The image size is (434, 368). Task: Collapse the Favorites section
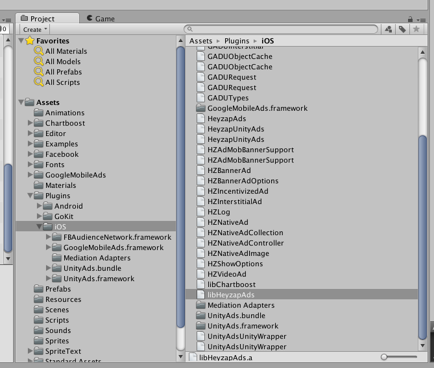(x=21, y=41)
